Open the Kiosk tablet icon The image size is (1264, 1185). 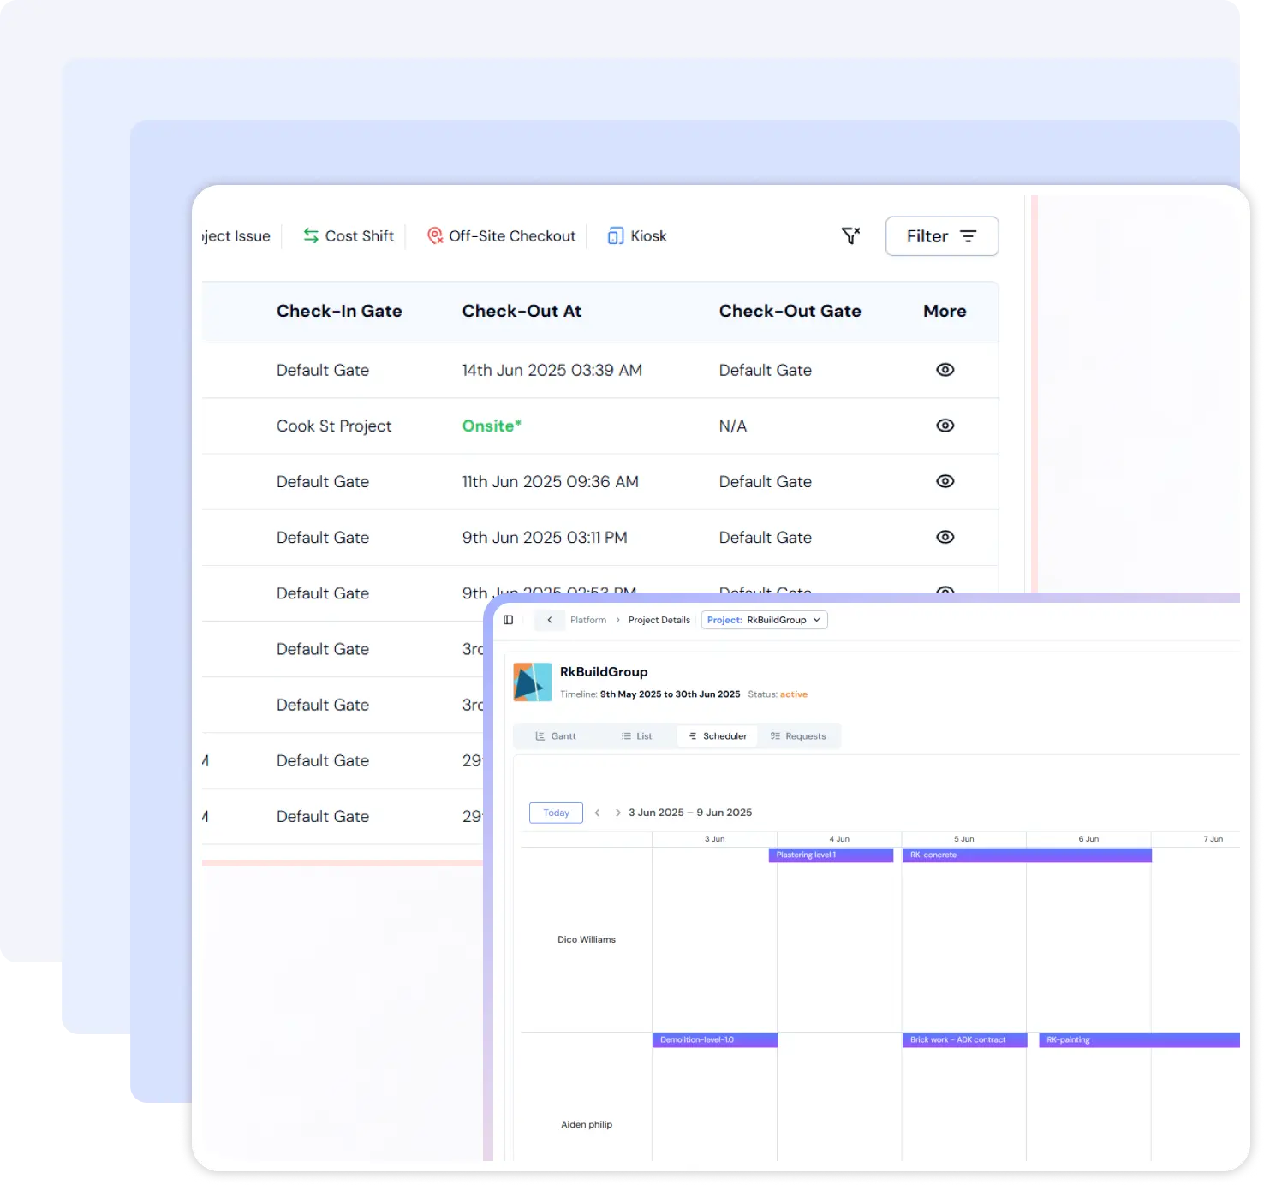[x=616, y=236]
